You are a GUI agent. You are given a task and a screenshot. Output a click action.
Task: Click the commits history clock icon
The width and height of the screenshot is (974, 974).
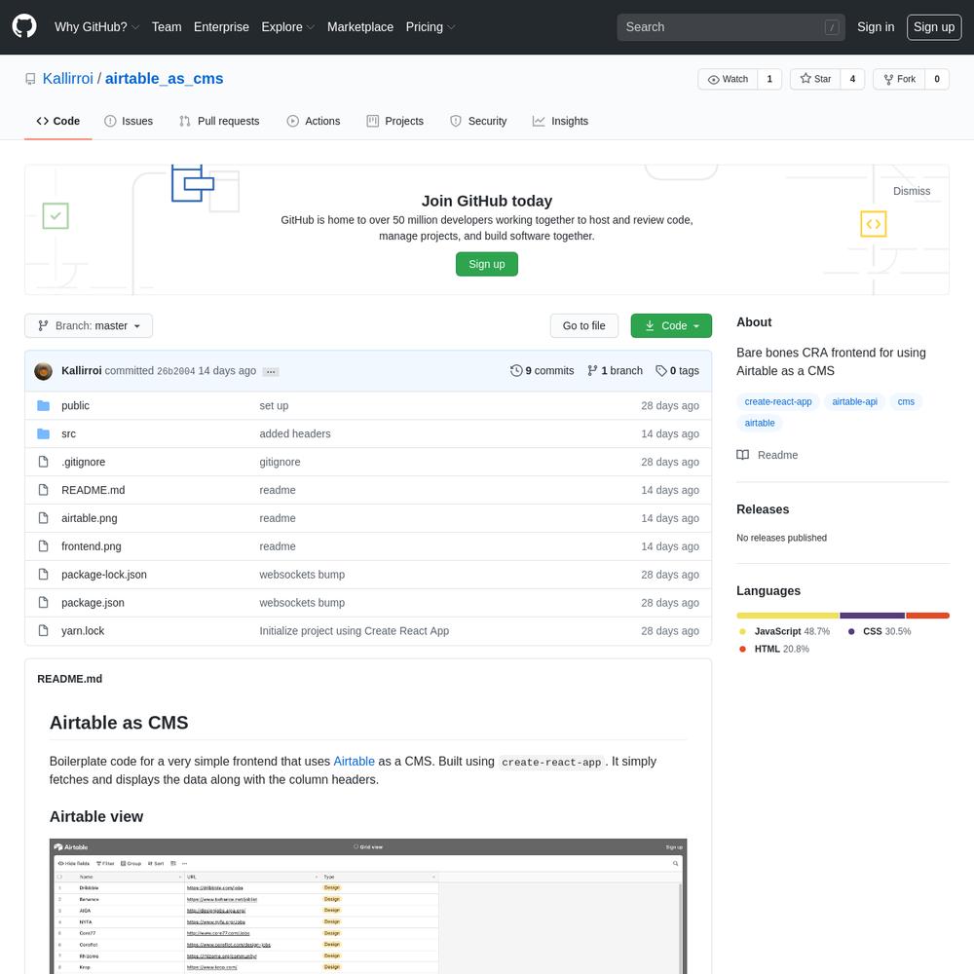tap(516, 371)
